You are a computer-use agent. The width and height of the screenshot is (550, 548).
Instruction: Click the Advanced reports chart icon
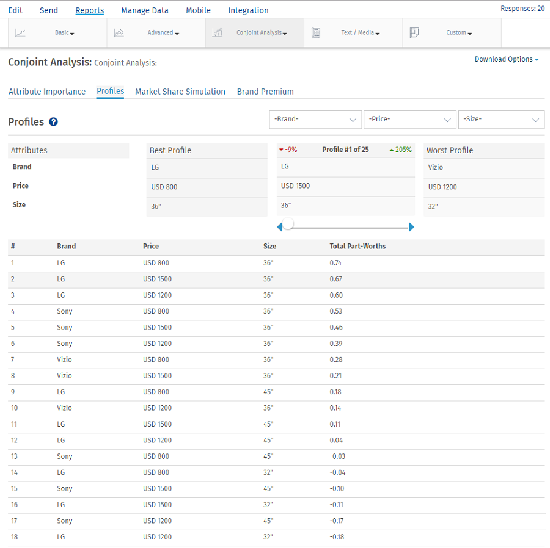[x=119, y=33]
